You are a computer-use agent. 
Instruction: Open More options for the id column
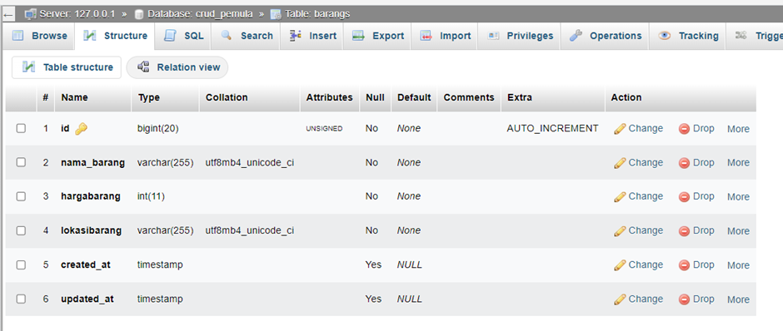(738, 129)
